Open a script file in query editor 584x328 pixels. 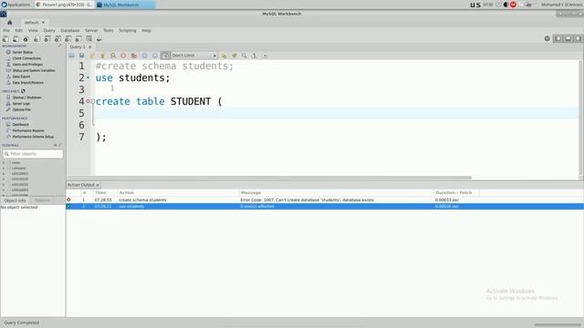[71, 56]
